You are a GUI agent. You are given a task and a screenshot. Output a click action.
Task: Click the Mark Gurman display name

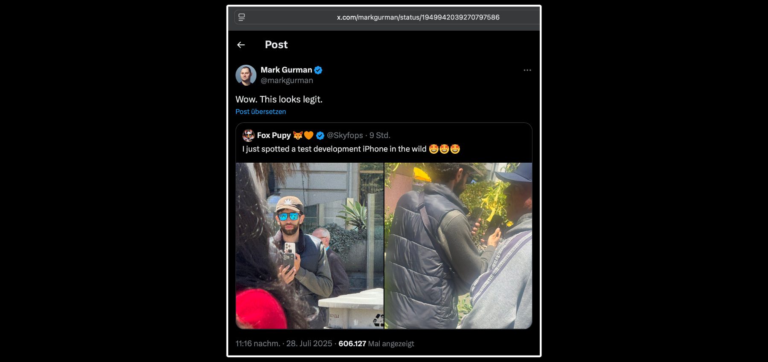pyautogui.click(x=286, y=70)
